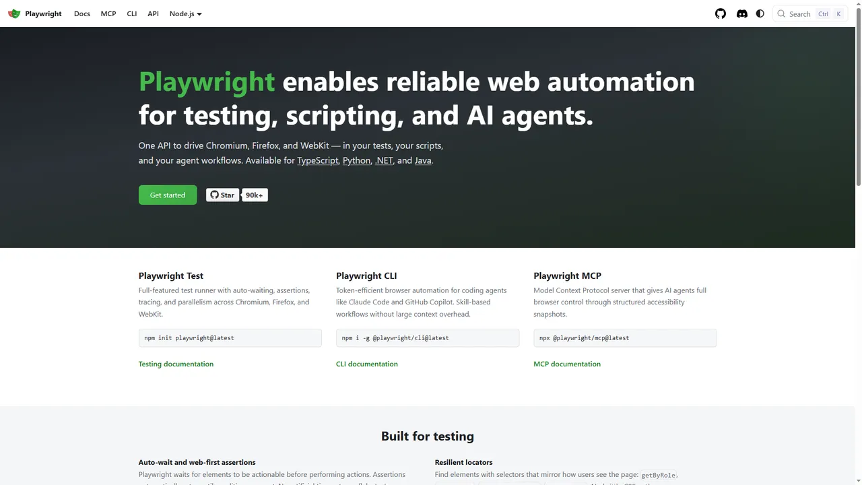Open MCP documentation link
Screen dimensions: 862x485
[567, 364]
